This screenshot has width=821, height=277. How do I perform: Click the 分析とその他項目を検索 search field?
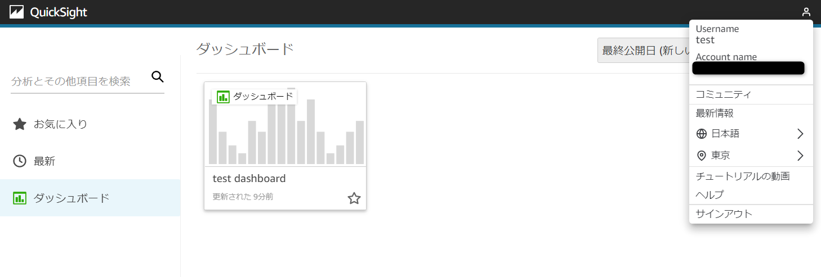pos(79,81)
